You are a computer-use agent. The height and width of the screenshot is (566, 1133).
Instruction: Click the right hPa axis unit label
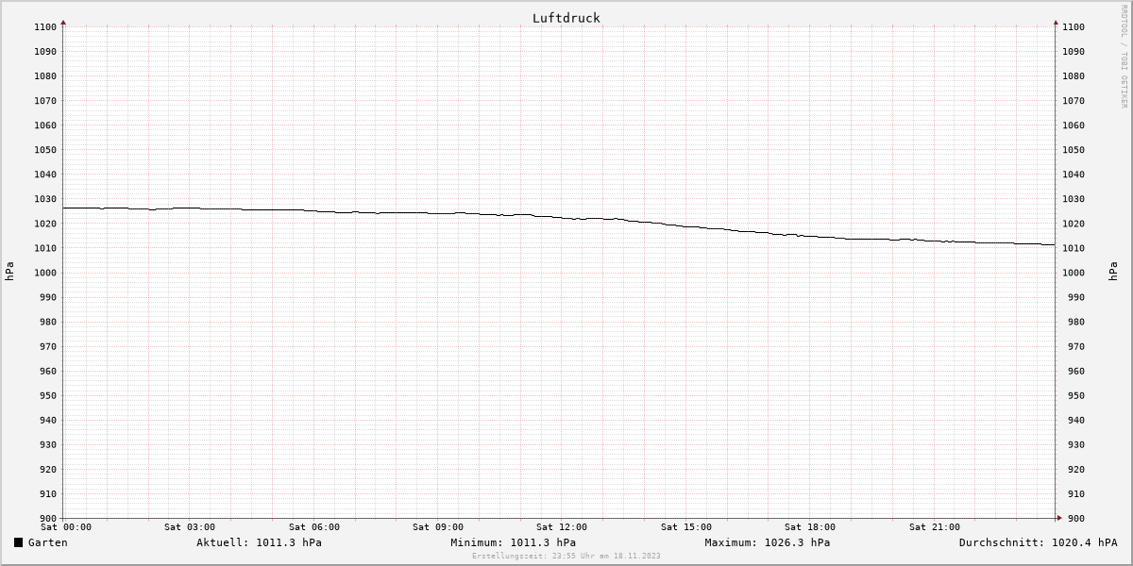(1114, 272)
